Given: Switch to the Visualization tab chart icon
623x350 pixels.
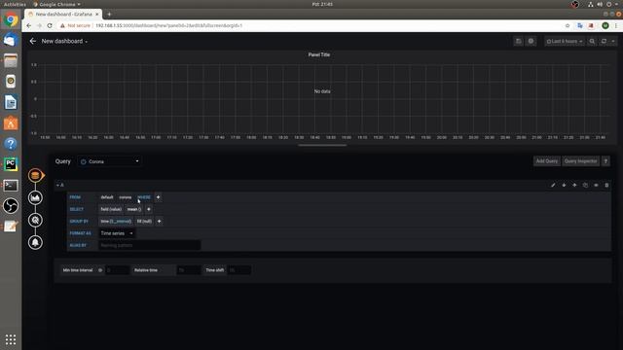Looking at the screenshot, I should [35, 197].
